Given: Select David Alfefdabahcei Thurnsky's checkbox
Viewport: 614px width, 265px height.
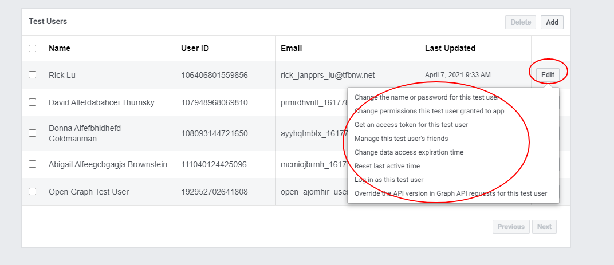Looking at the screenshot, I should (33, 102).
